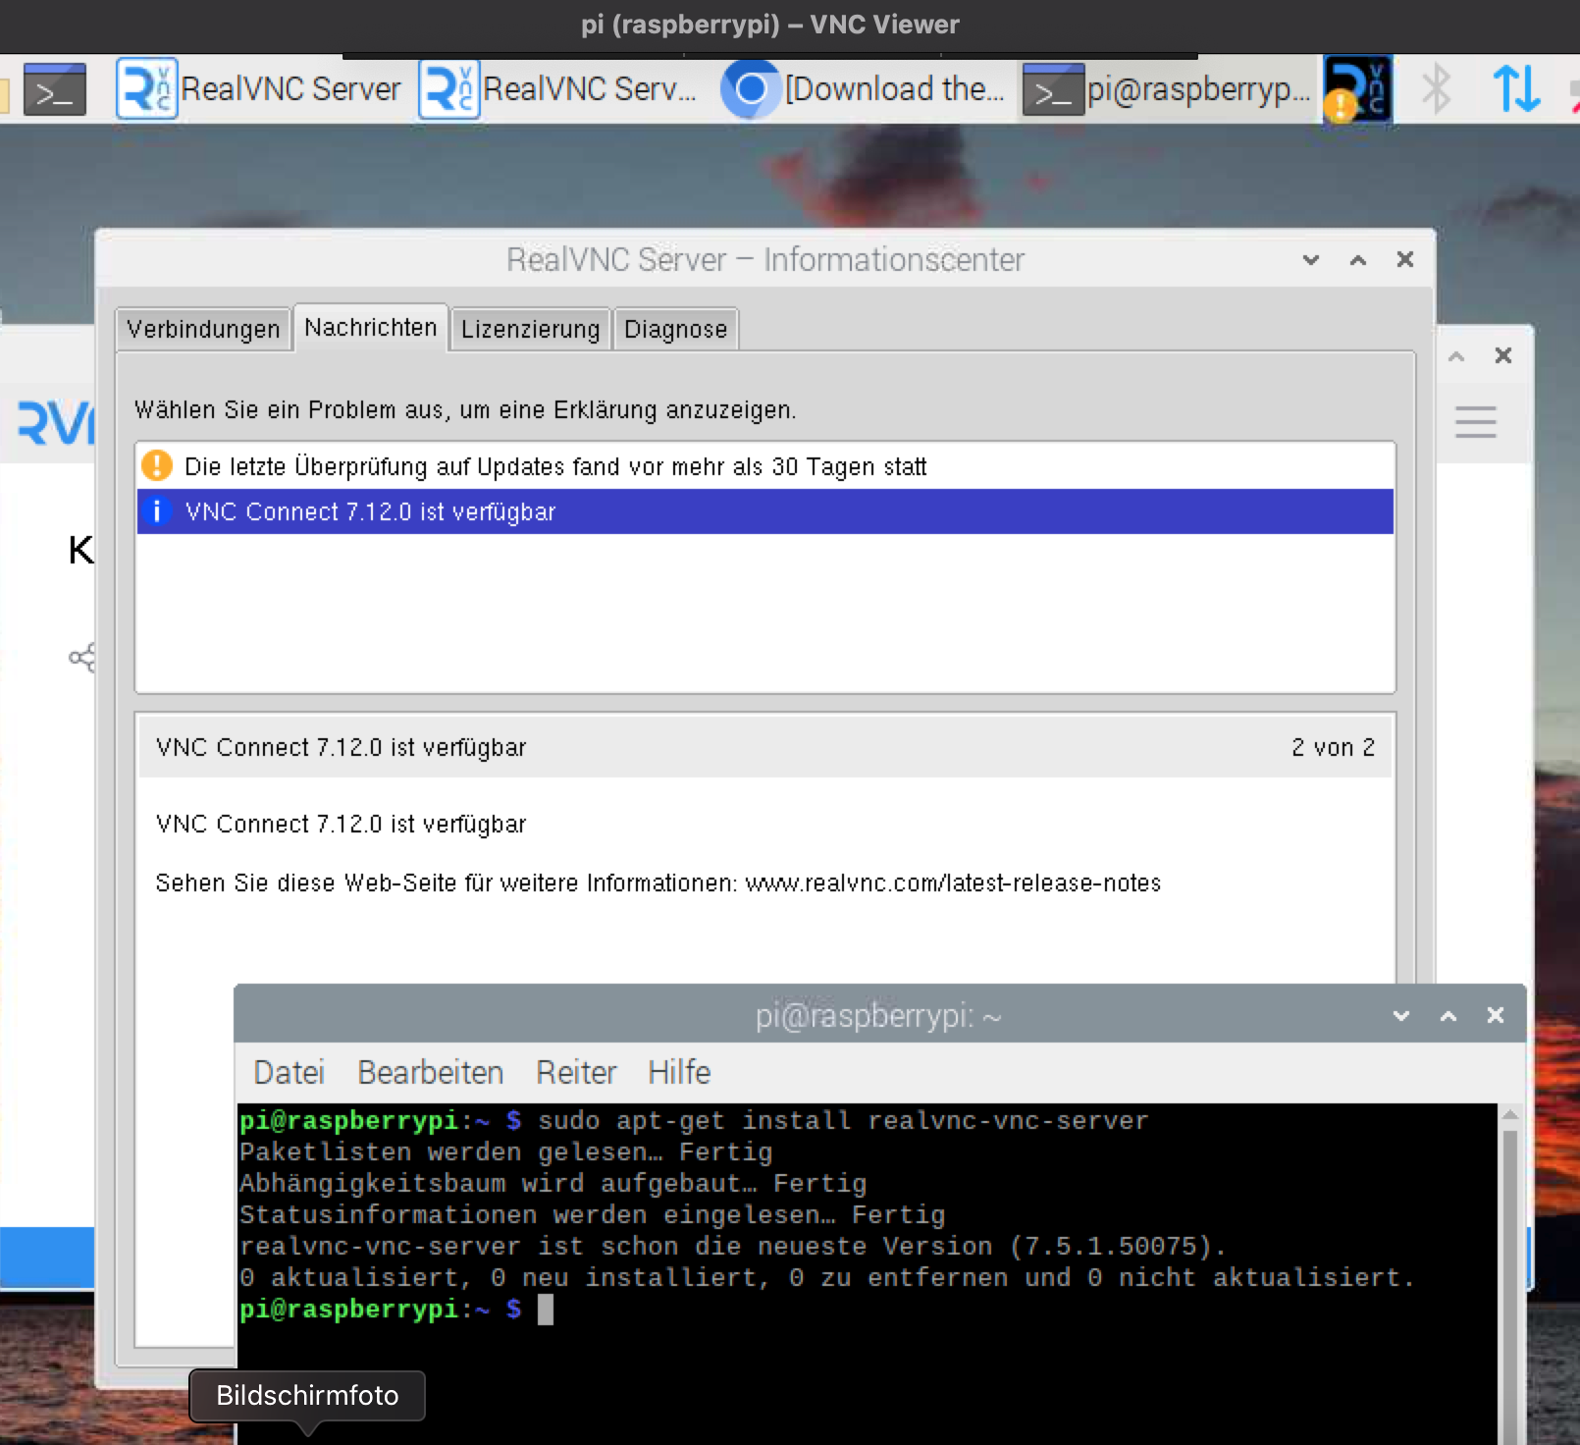Open the terminal launcher icon in taskbar
This screenshot has height=1445, width=1580.
(54, 90)
